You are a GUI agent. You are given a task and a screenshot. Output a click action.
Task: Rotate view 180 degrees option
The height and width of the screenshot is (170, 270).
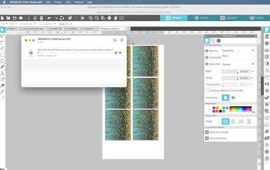point(241,122)
